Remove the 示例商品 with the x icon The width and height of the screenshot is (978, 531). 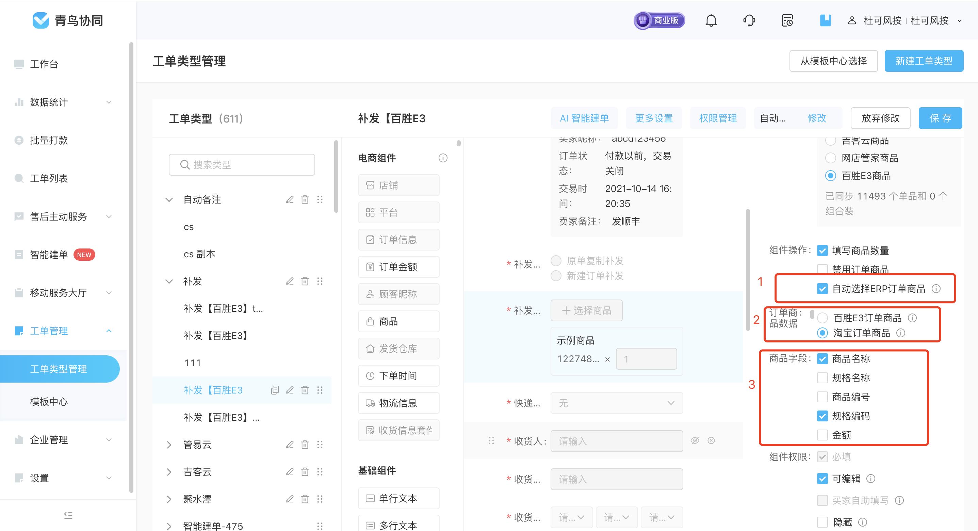point(607,359)
